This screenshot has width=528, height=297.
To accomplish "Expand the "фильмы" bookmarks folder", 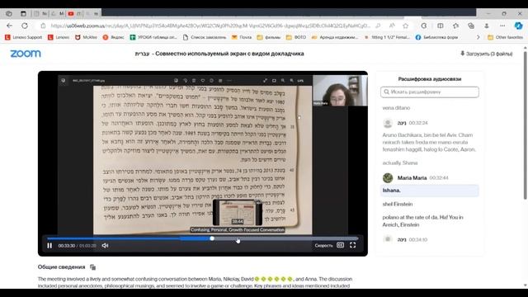I will [269, 37].
